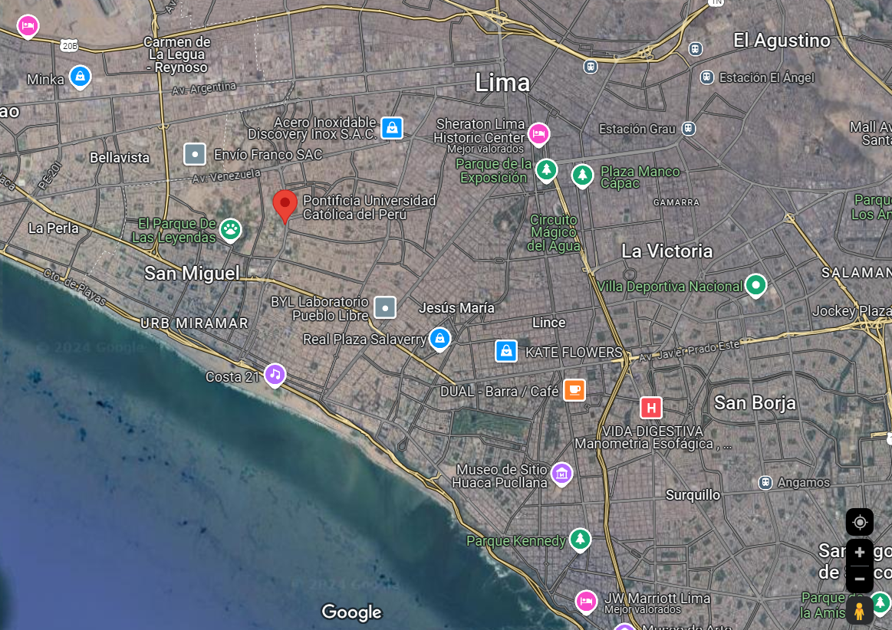Click the red pin at Pontificia Universidad Católica
The image size is (892, 630).
285,205
